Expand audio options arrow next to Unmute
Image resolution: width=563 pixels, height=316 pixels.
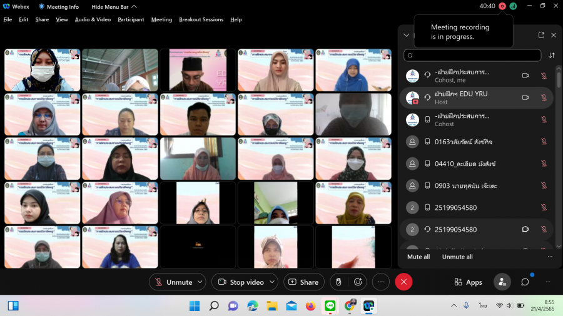click(x=200, y=282)
